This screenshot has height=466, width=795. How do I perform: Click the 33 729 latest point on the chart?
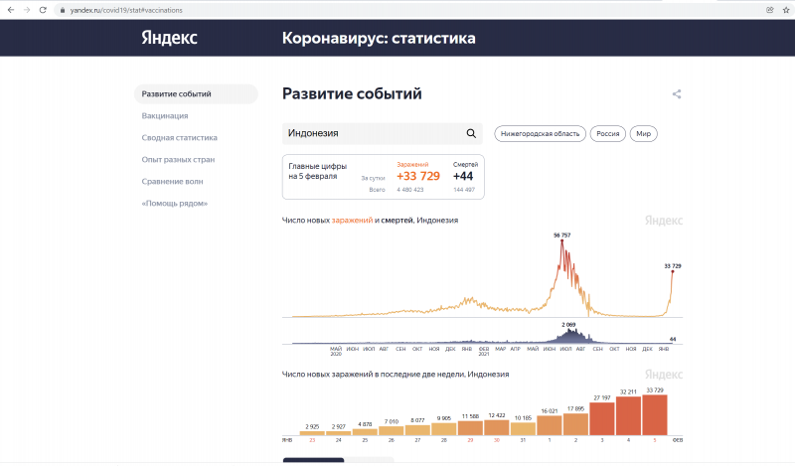point(673,271)
